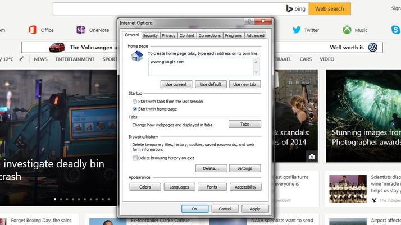This screenshot has height=225, width=401.
Task: Click the pencil edit icon near weather
Action: pyautogui.click(x=21, y=59)
